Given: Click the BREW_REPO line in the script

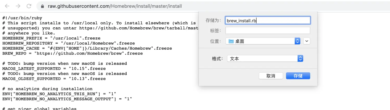Looking at the screenshot, I should pyautogui.click(x=73, y=53).
